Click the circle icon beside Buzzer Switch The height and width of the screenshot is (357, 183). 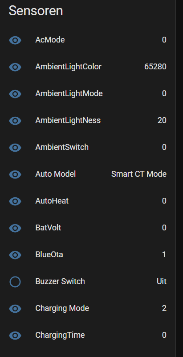click(x=15, y=282)
